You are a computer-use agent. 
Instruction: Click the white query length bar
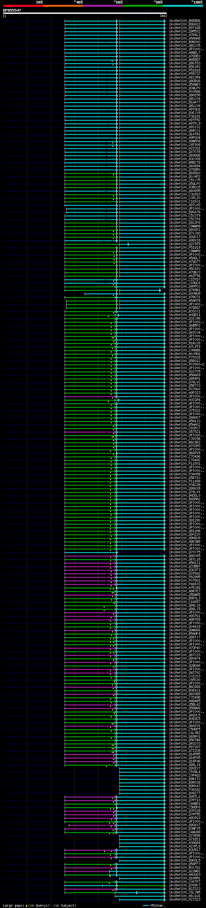coord(85,13)
